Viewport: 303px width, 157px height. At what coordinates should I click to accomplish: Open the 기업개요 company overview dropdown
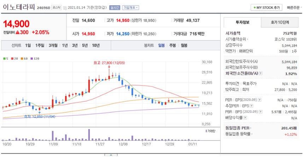(x=130, y=7)
